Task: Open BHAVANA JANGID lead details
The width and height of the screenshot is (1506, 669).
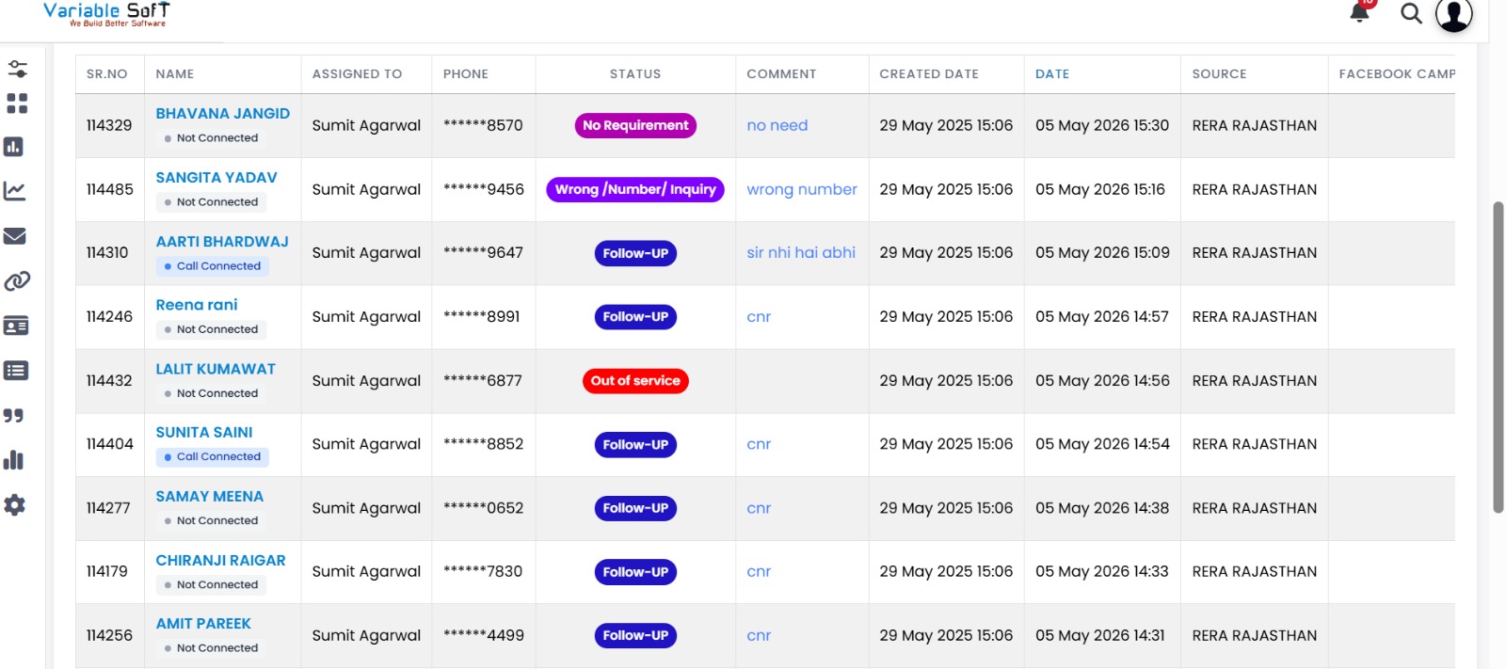Action: point(222,113)
